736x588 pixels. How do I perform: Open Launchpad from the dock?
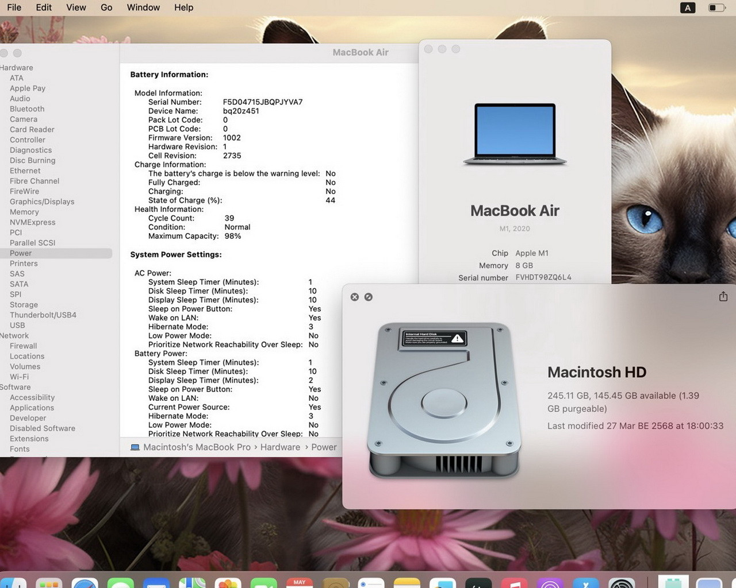[x=49, y=582]
